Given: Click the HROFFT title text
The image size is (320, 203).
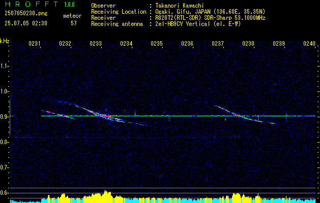Looking at the screenshot, I should (32, 4).
